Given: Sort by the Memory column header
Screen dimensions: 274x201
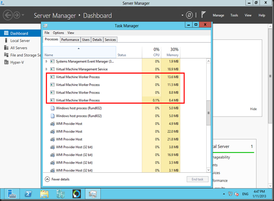Looking at the screenshot, I should (170, 52).
